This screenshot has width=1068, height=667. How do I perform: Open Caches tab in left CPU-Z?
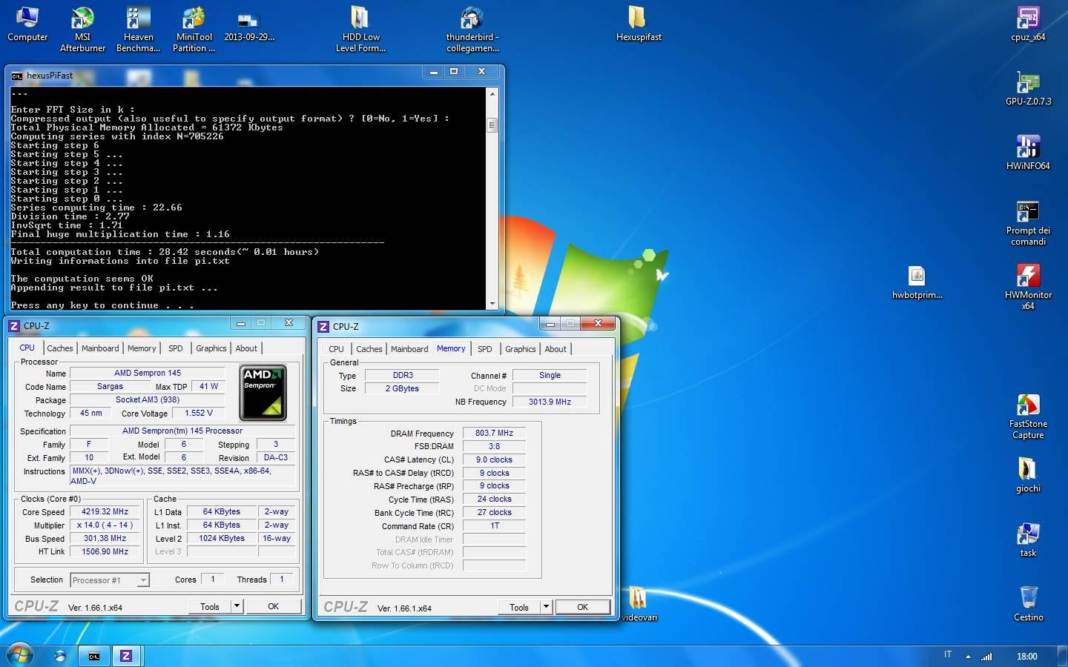[60, 348]
